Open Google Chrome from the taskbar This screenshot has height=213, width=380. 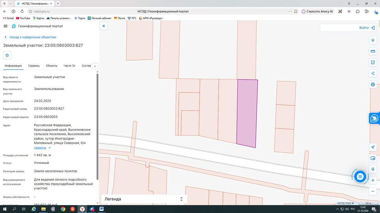pos(63,209)
